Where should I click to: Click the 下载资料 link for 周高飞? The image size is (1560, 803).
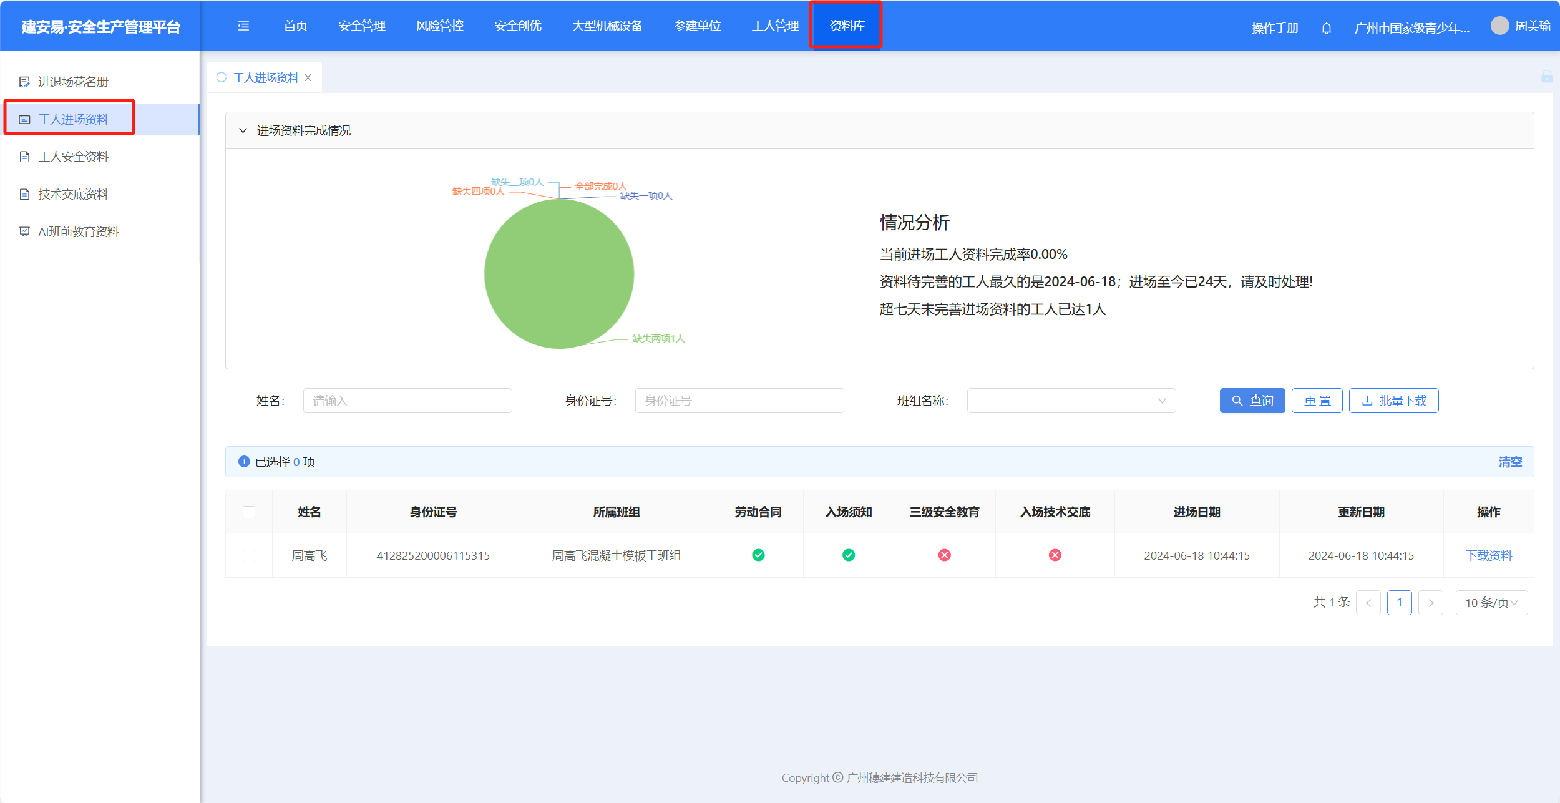(x=1488, y=555)
